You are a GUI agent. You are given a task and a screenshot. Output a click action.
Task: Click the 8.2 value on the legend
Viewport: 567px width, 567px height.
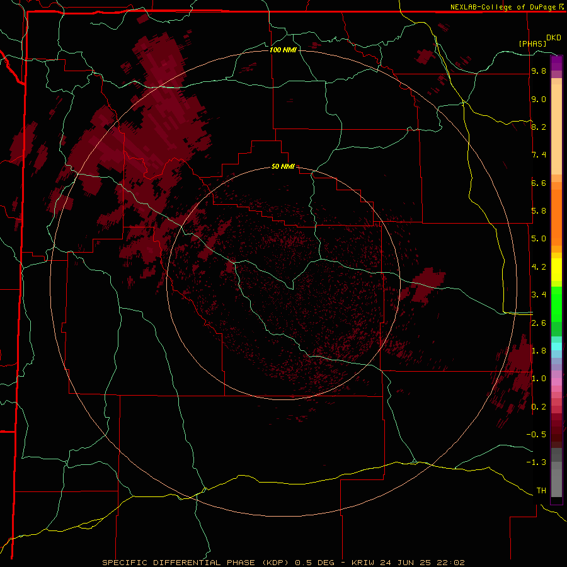[x=539, y=127]
